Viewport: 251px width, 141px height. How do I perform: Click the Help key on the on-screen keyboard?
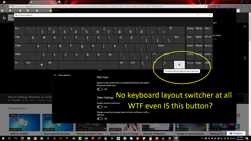[x=199, y=65]
